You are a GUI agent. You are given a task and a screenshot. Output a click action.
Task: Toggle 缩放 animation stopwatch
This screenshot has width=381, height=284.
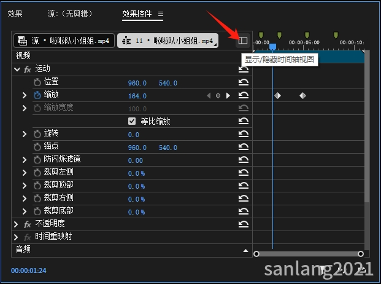click(37, 95)
